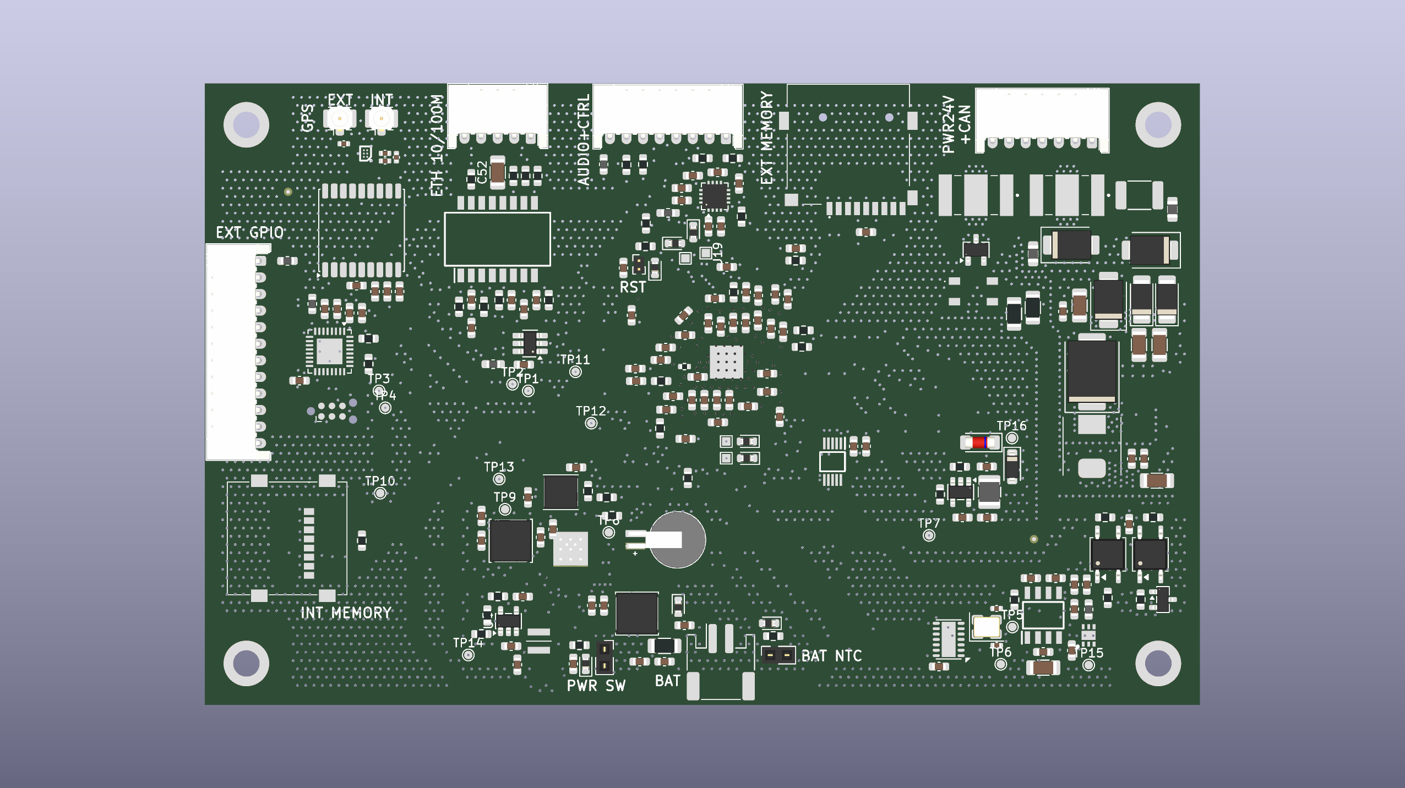Click the TP6 test point label

pos(1000,652)
